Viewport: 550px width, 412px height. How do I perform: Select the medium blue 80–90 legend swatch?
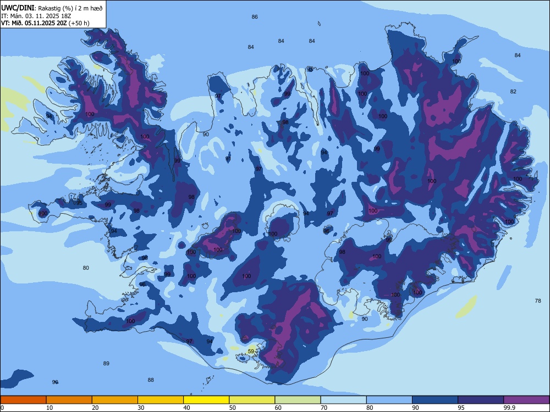pyautogui.click(x=389, y=400)
